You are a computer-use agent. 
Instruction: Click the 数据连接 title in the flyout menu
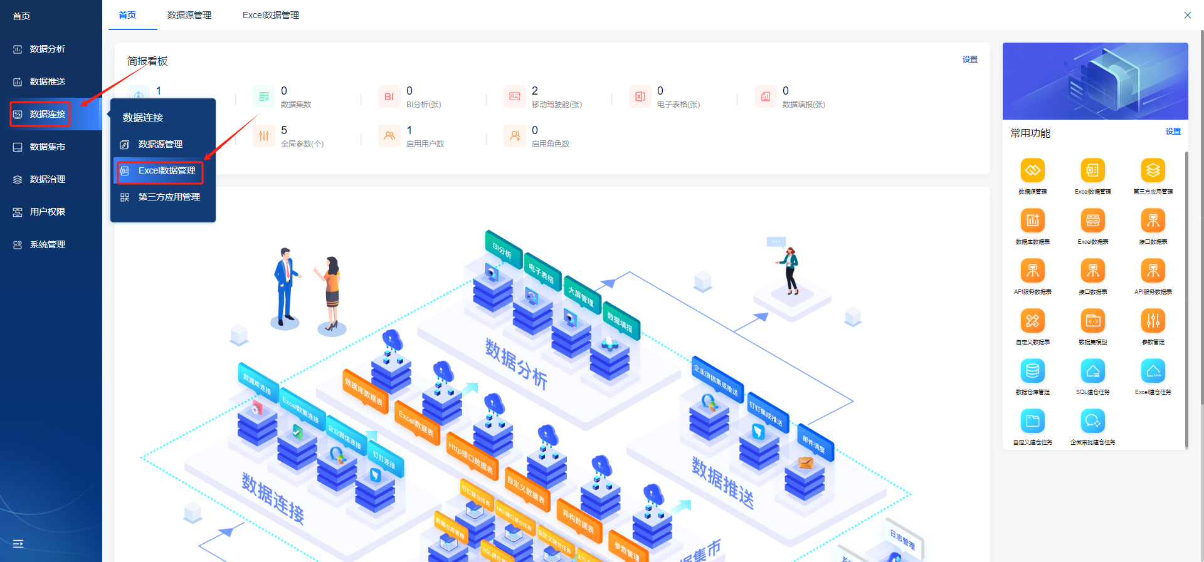(143, 118)
